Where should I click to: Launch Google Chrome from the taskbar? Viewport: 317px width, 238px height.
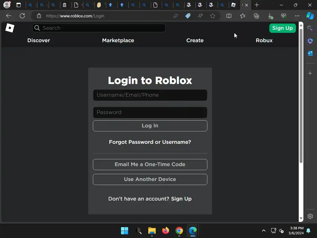pos(179,231)
